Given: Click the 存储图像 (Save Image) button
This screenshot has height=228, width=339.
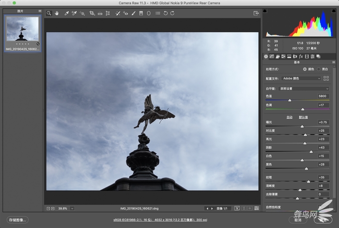Looking at the screenshot, I should pos(18,220).
